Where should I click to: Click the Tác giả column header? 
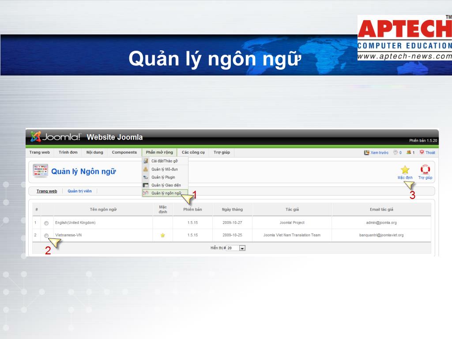tap(292, 209)
